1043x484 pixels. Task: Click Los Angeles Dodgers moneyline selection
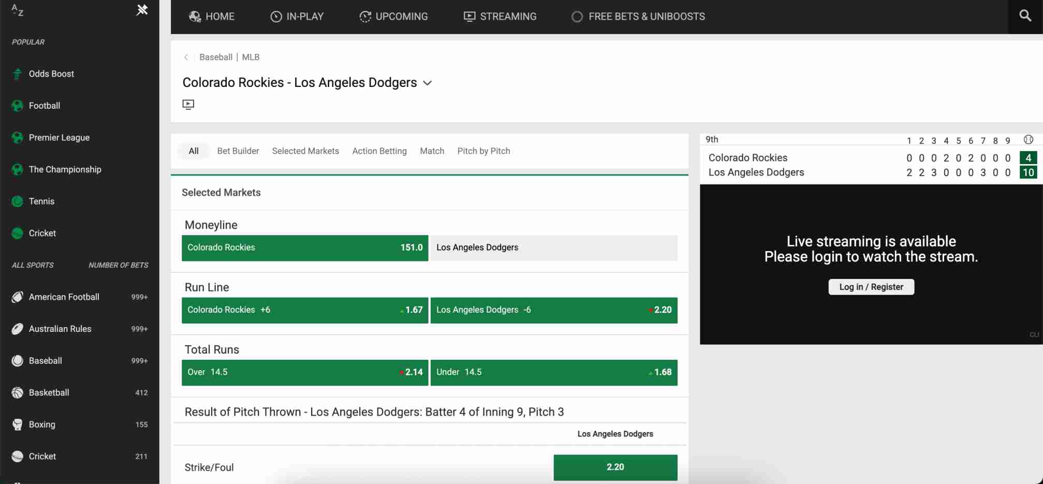[554, 248]
